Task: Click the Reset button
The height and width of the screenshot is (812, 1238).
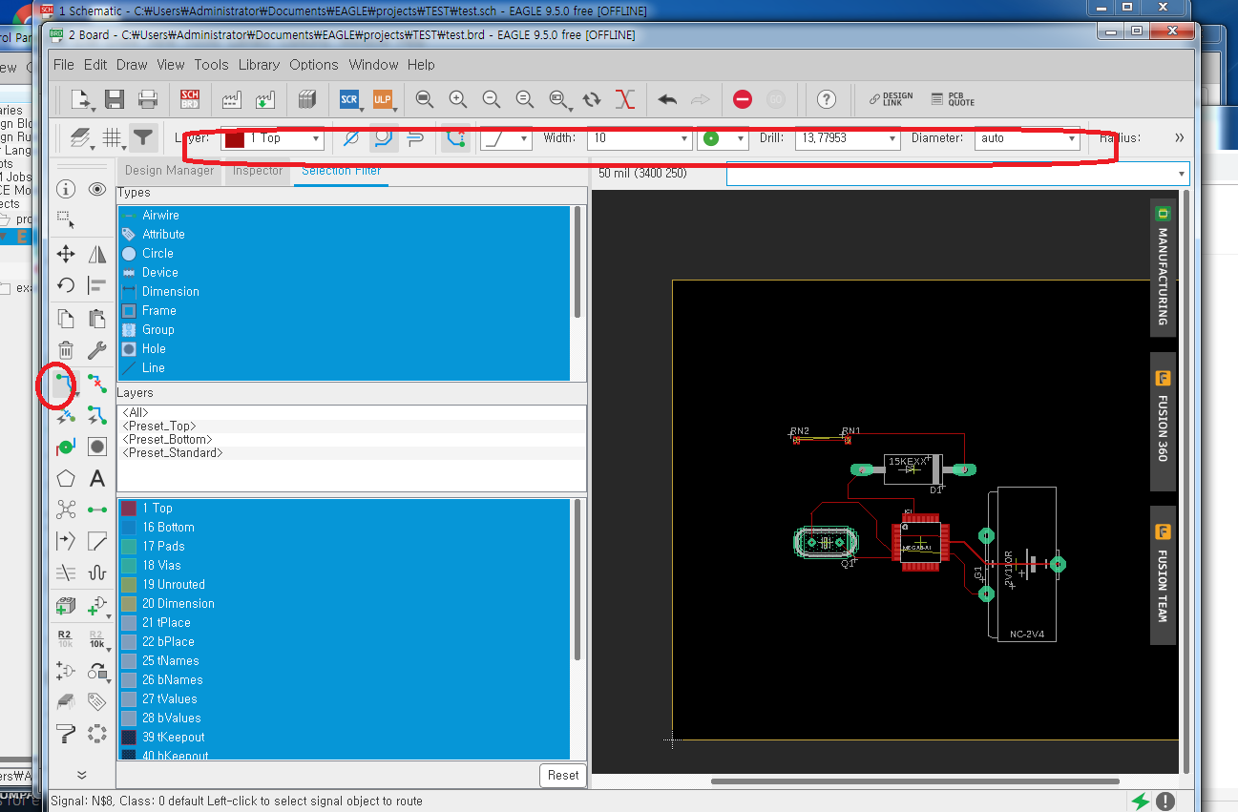Action: pyautogui.click(x=563, y=775)
